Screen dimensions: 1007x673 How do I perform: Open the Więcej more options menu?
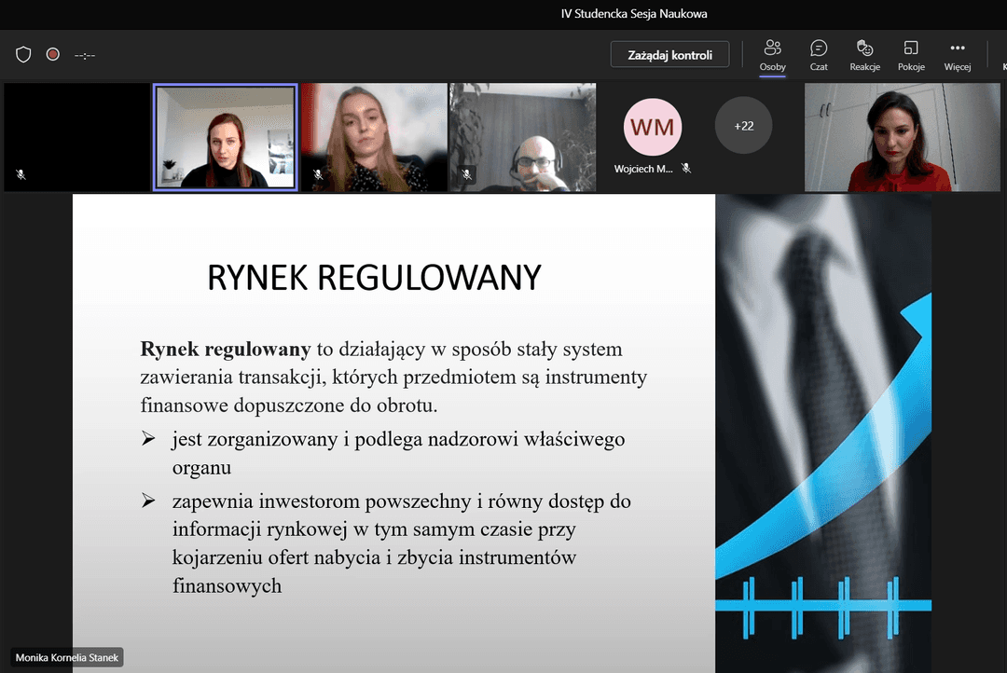[x=957, y=55]
